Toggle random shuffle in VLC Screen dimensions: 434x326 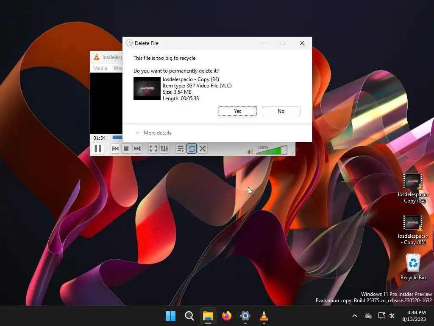pyautogui.click(x=203, y=149)
